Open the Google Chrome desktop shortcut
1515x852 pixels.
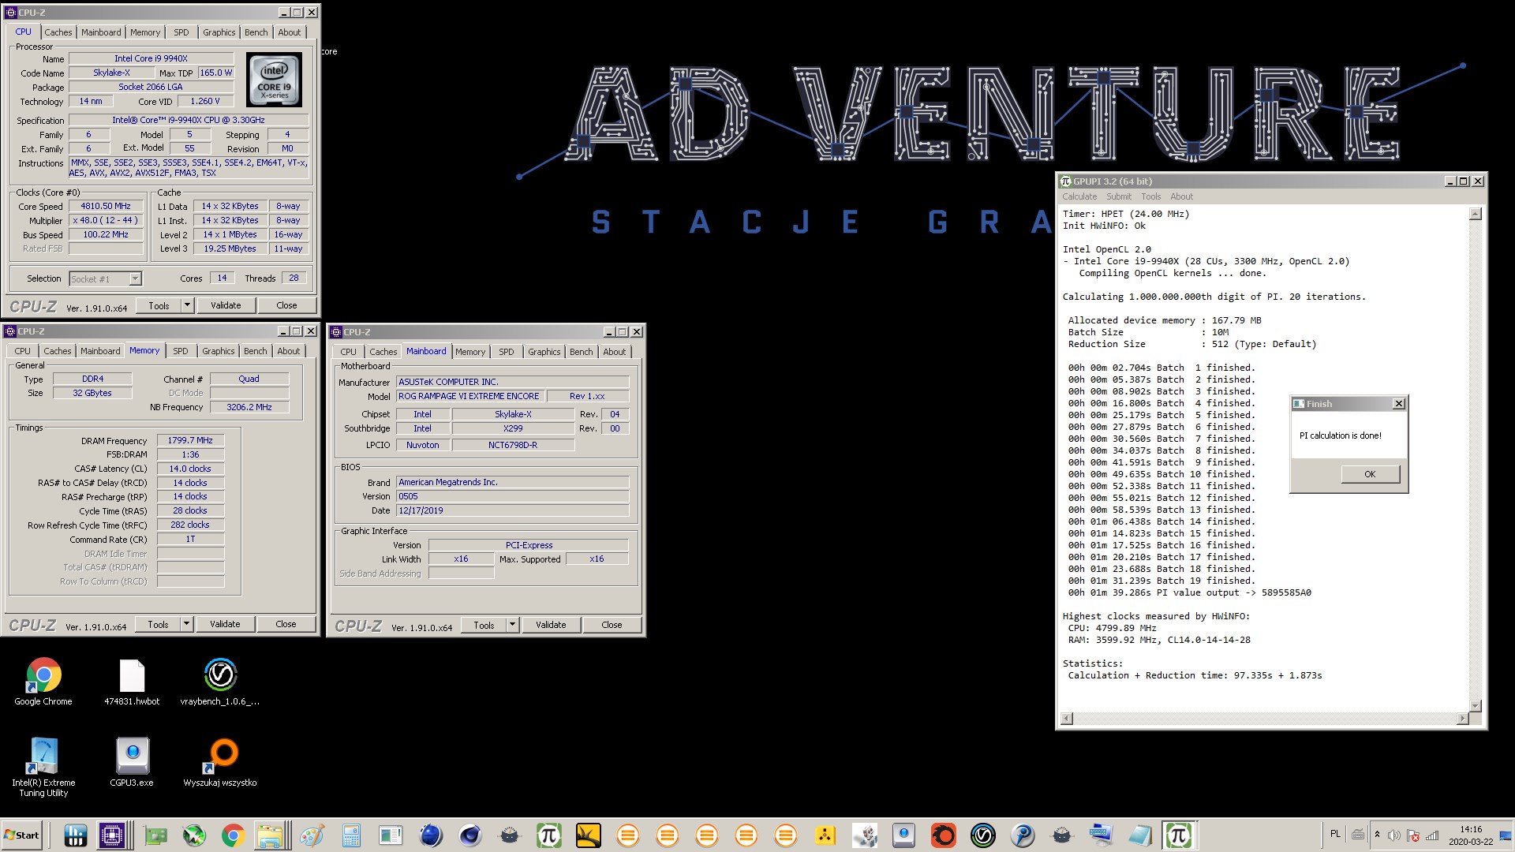(43, 682)
